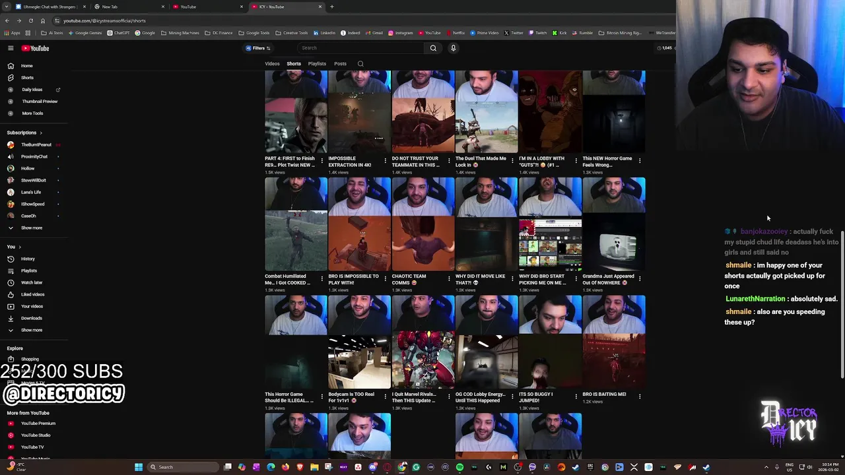The height and width of the screenshot is (475, 845).
Task: Open More Tools in the sidebar
Action: [33, 113]
